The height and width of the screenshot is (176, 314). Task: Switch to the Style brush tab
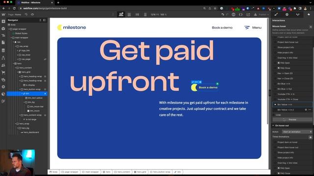(276, 14)
